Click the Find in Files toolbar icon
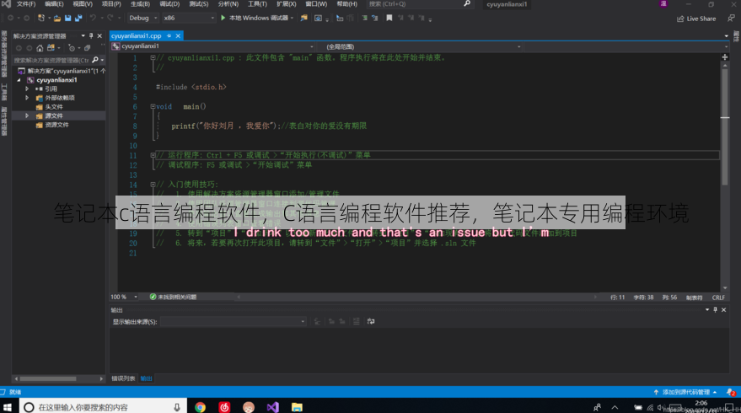 click(303, 18)
